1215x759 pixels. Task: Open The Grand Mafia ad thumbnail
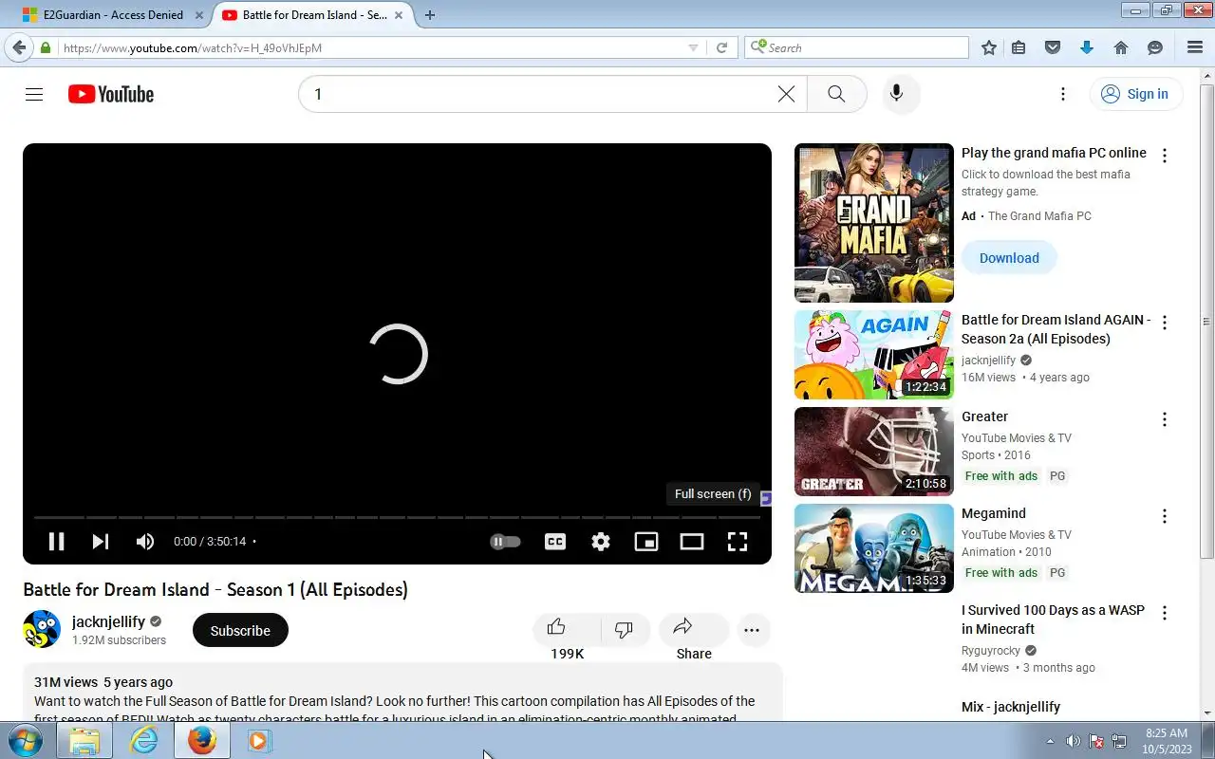[x=873, y=223]
